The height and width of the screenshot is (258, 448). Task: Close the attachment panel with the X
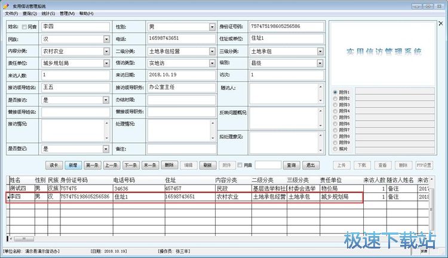tap(441, 24)
